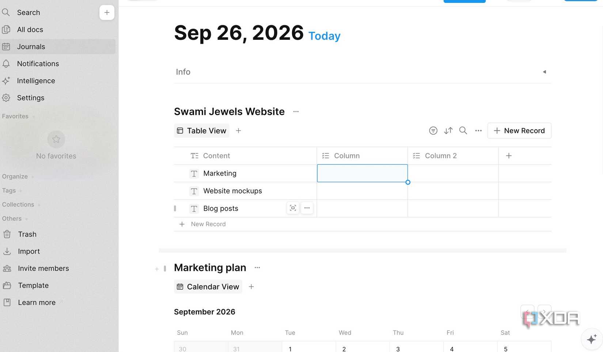Image resolution: width=603 pixels, height=352 pixels.
Task: Click the AI sparkle button in the corner
Action: click(x=592, y=339)
